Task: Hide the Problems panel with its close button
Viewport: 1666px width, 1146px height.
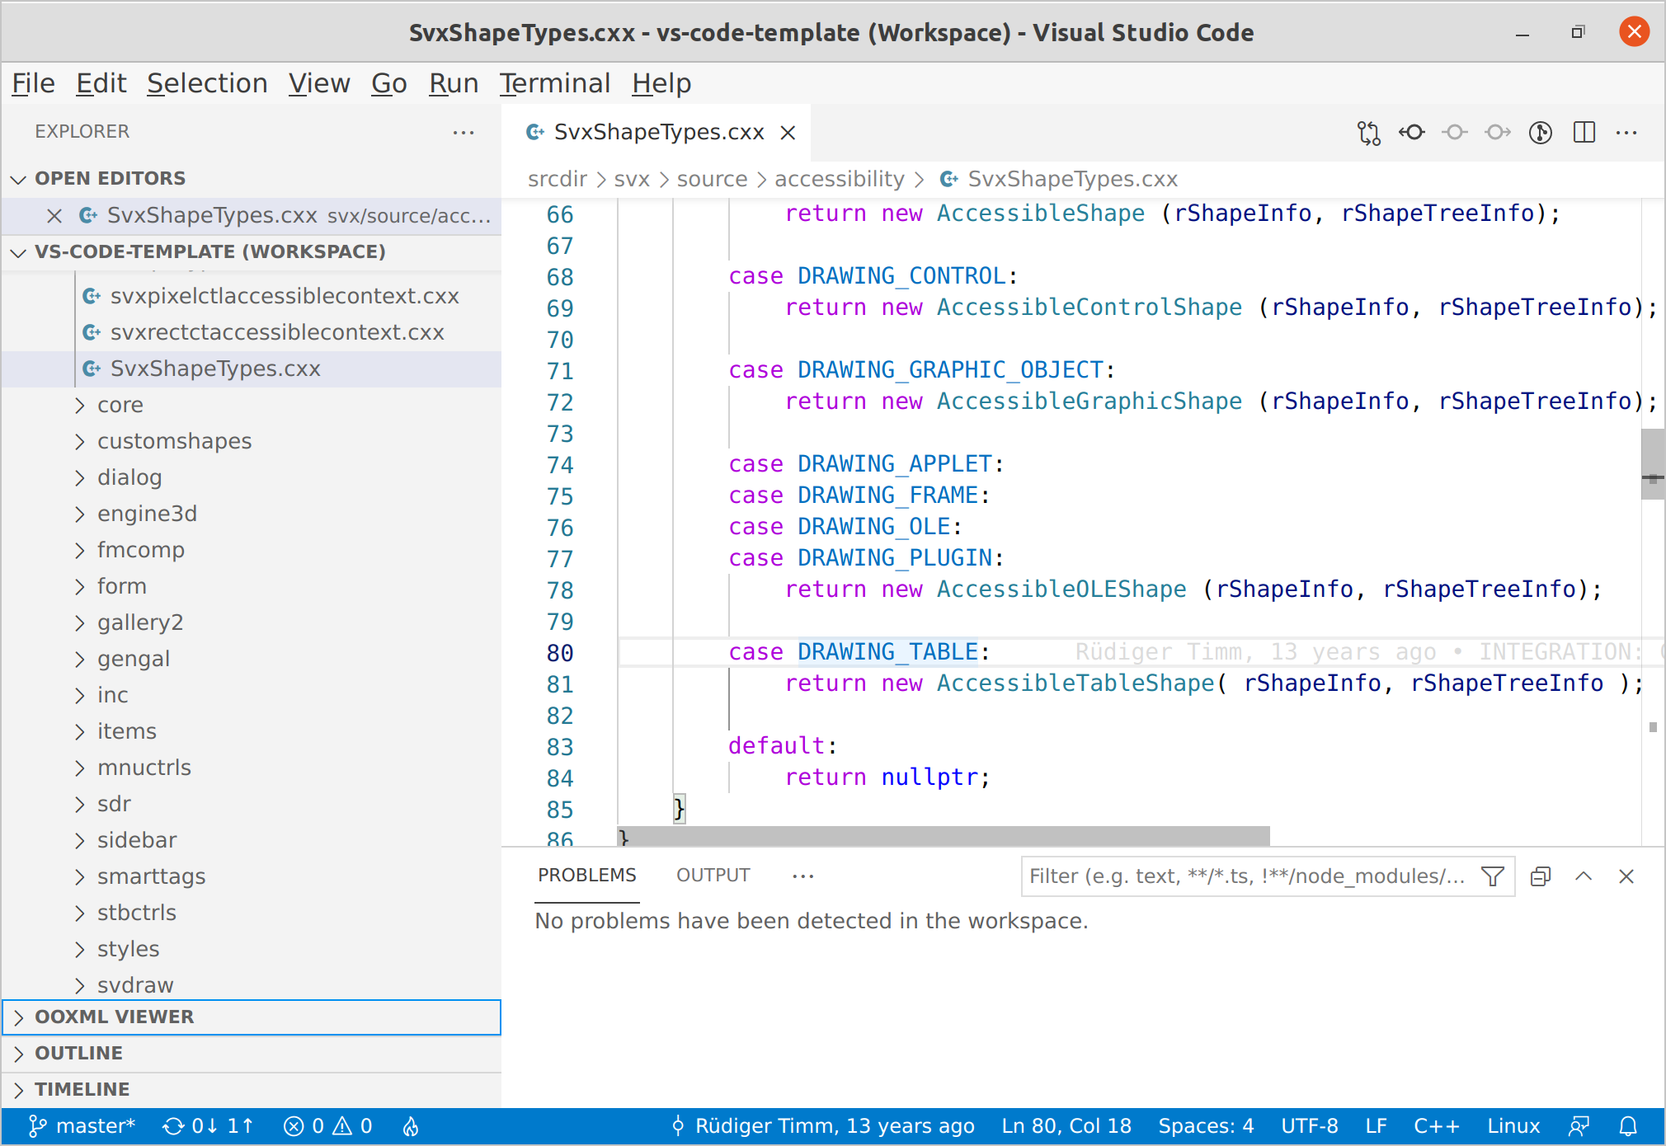Action: (x=1626, y=876)
